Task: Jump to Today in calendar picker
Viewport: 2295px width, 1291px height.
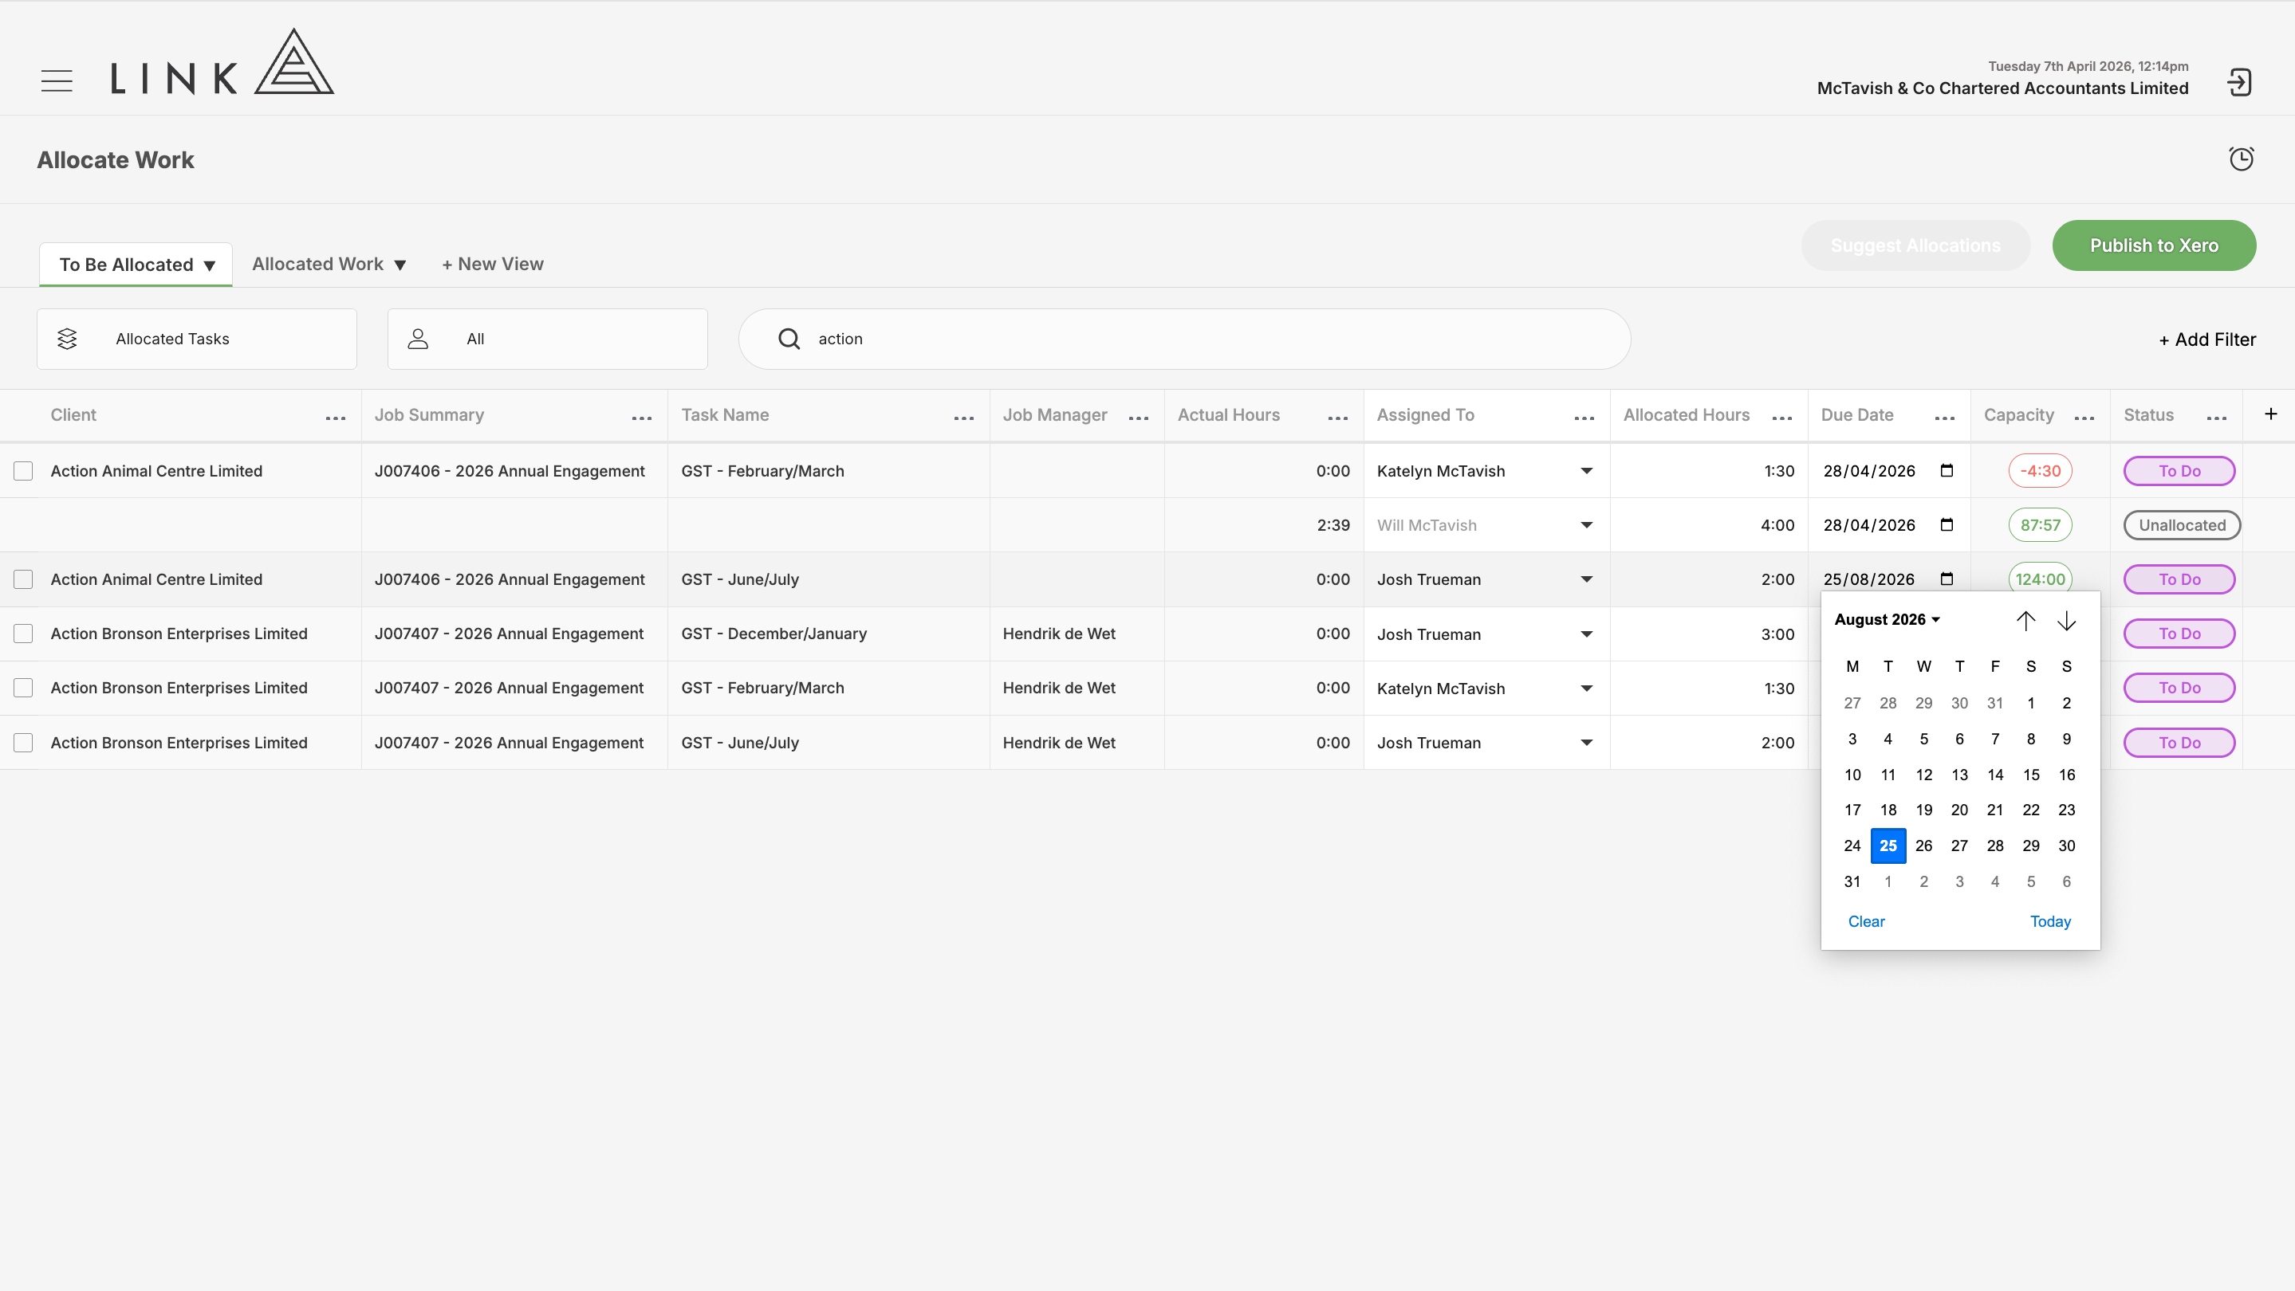Action: [2051, 921]
